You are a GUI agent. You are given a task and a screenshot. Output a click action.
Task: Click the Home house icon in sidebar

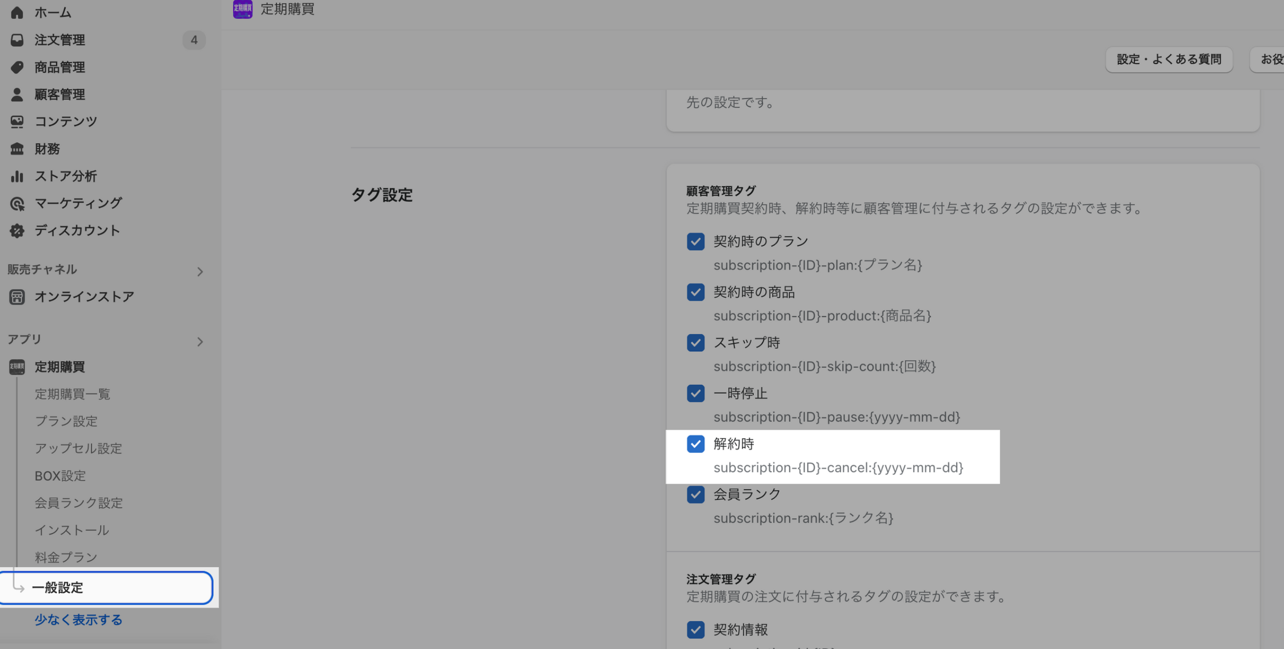(17, 12)
